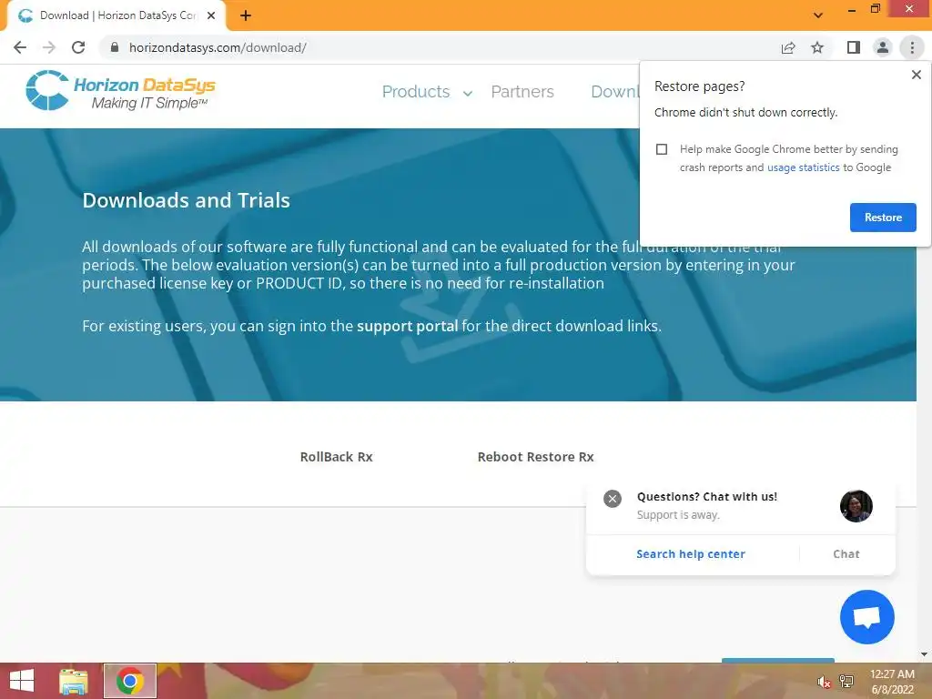This screenshot has height=699, width=932.
Task: Close the Horizon DataSys download tab
Action: [x=211, y=15]
